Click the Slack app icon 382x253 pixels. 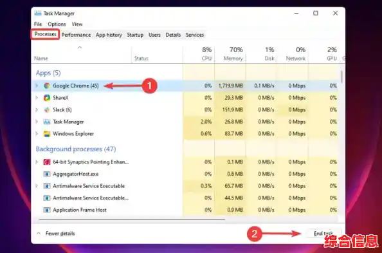pos(47,110)
